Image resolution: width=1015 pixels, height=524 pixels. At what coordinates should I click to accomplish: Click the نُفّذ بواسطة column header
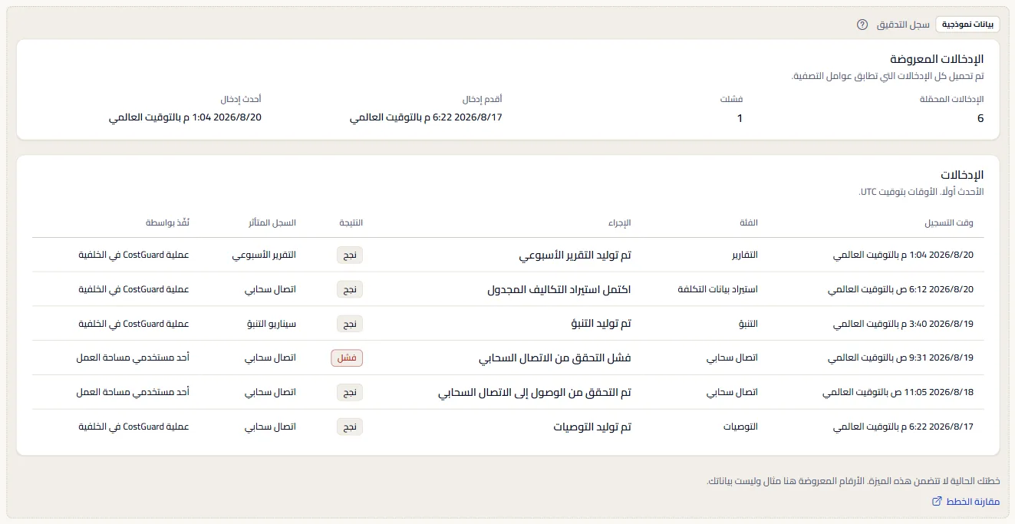(168, 223)
